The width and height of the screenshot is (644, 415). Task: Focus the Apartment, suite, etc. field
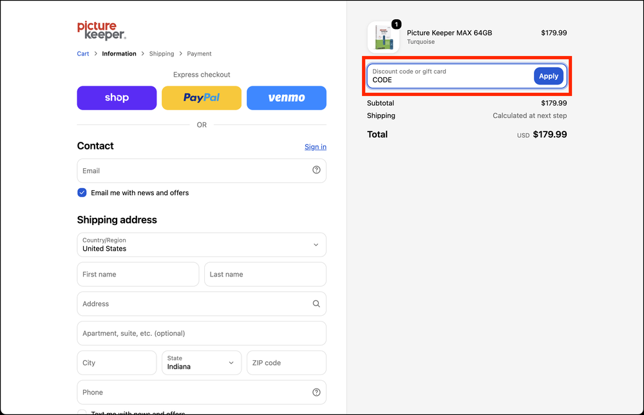(202, 333)
